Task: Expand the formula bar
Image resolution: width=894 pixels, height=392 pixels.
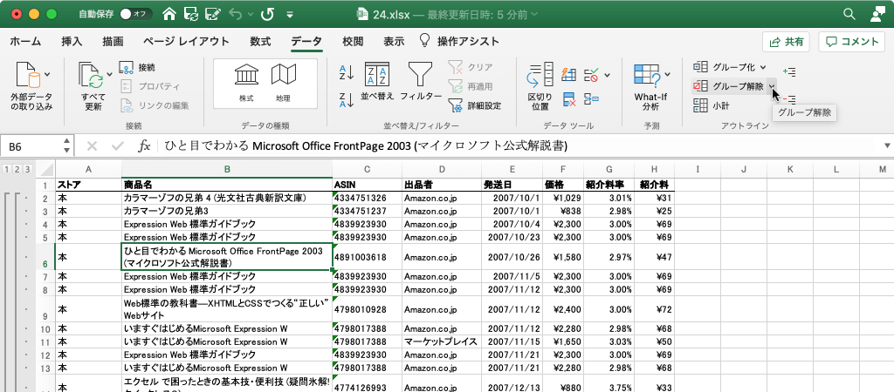Action: pyautogui.click(x=887, y=145)
